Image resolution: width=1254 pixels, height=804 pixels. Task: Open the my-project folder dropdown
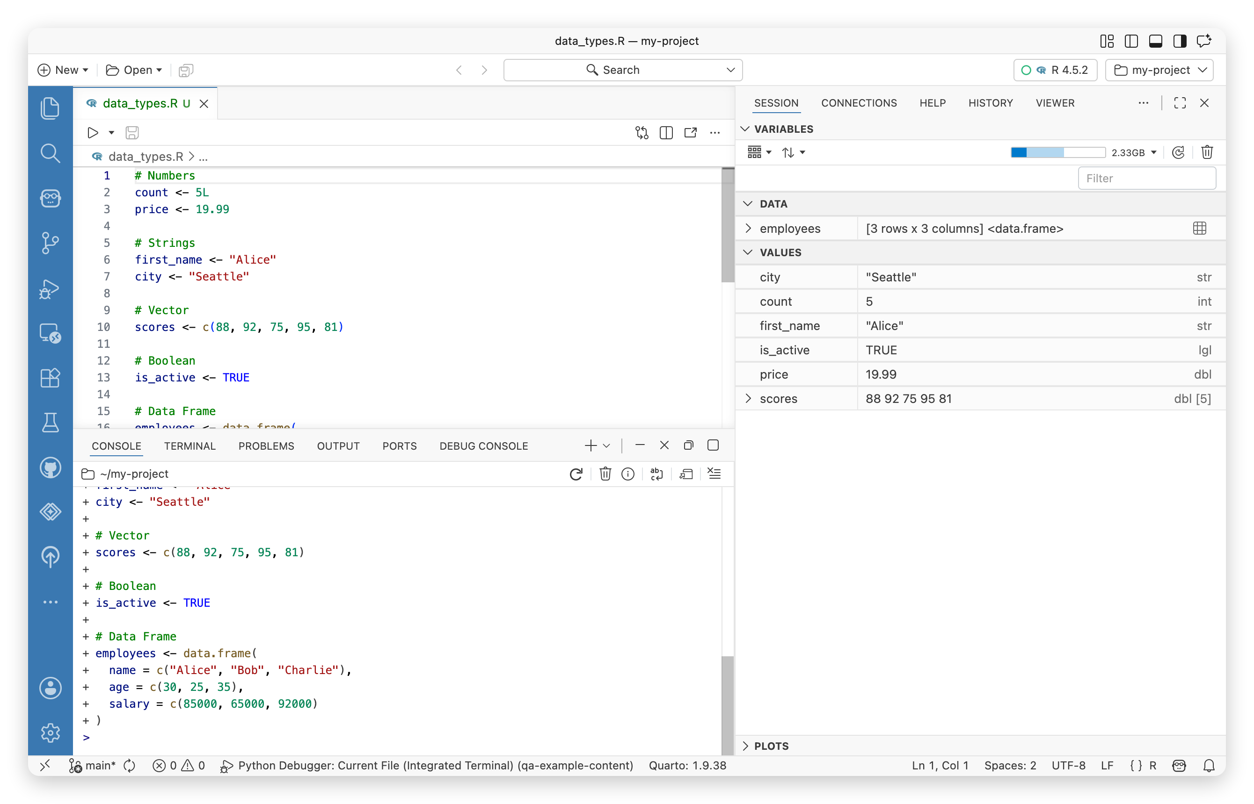point(1159,70)
